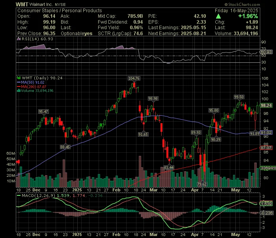This screenshot has width=276, height=238.
Task: Click Last Earnings date 2025-05-15
Action: tap(193, 28)
